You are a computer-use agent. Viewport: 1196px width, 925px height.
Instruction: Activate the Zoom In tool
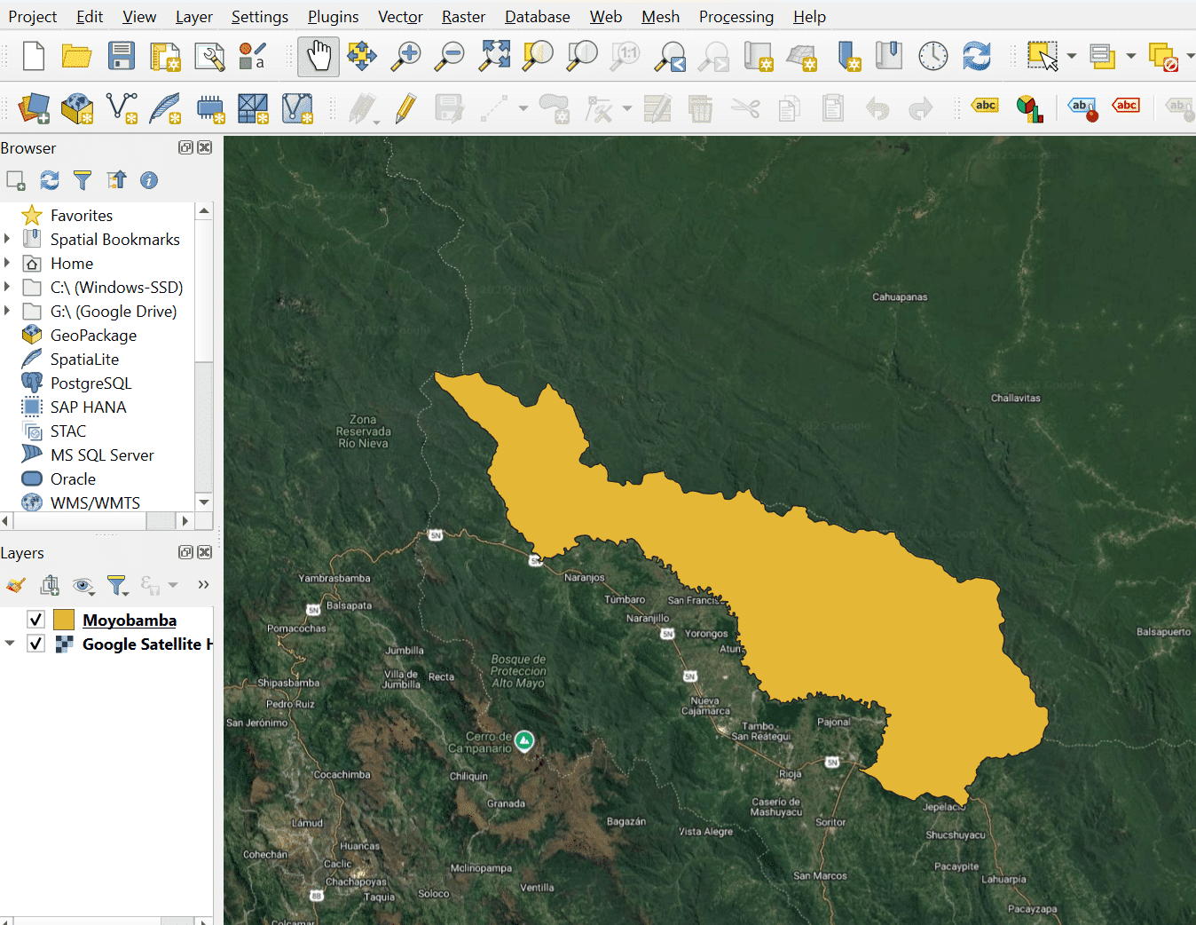tap(405, 55)
